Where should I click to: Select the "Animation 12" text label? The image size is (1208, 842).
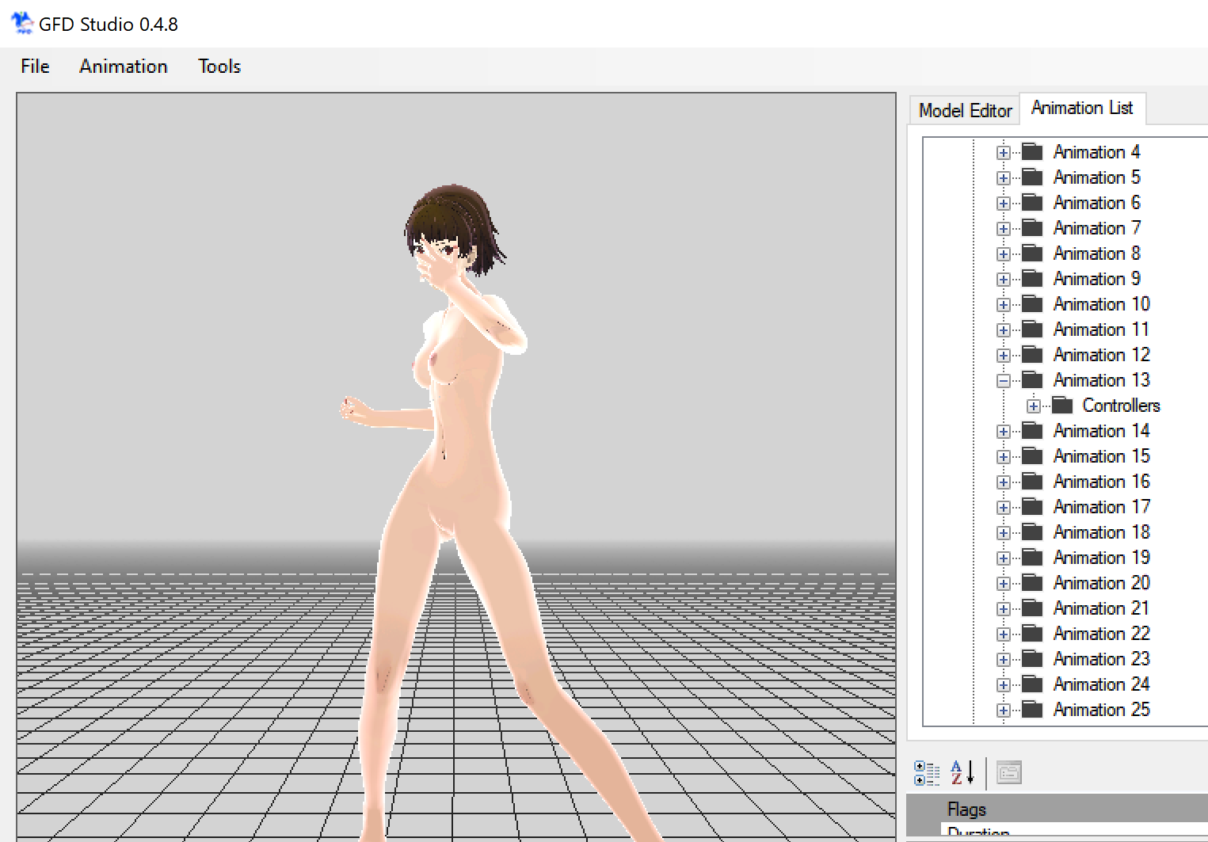tap(1102, 355)
